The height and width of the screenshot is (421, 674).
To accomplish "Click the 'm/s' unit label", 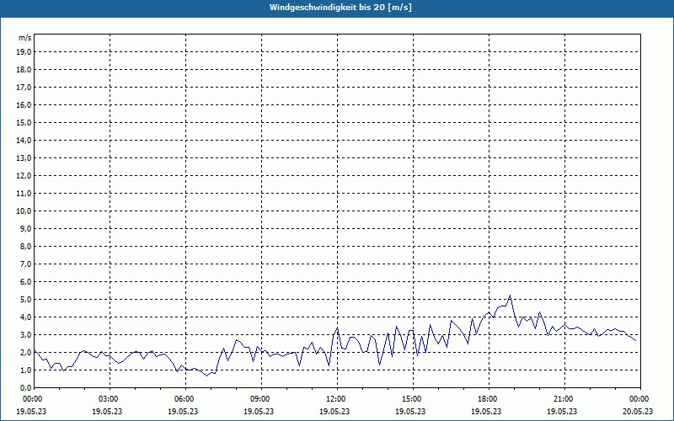I will (x=25, y=38).
